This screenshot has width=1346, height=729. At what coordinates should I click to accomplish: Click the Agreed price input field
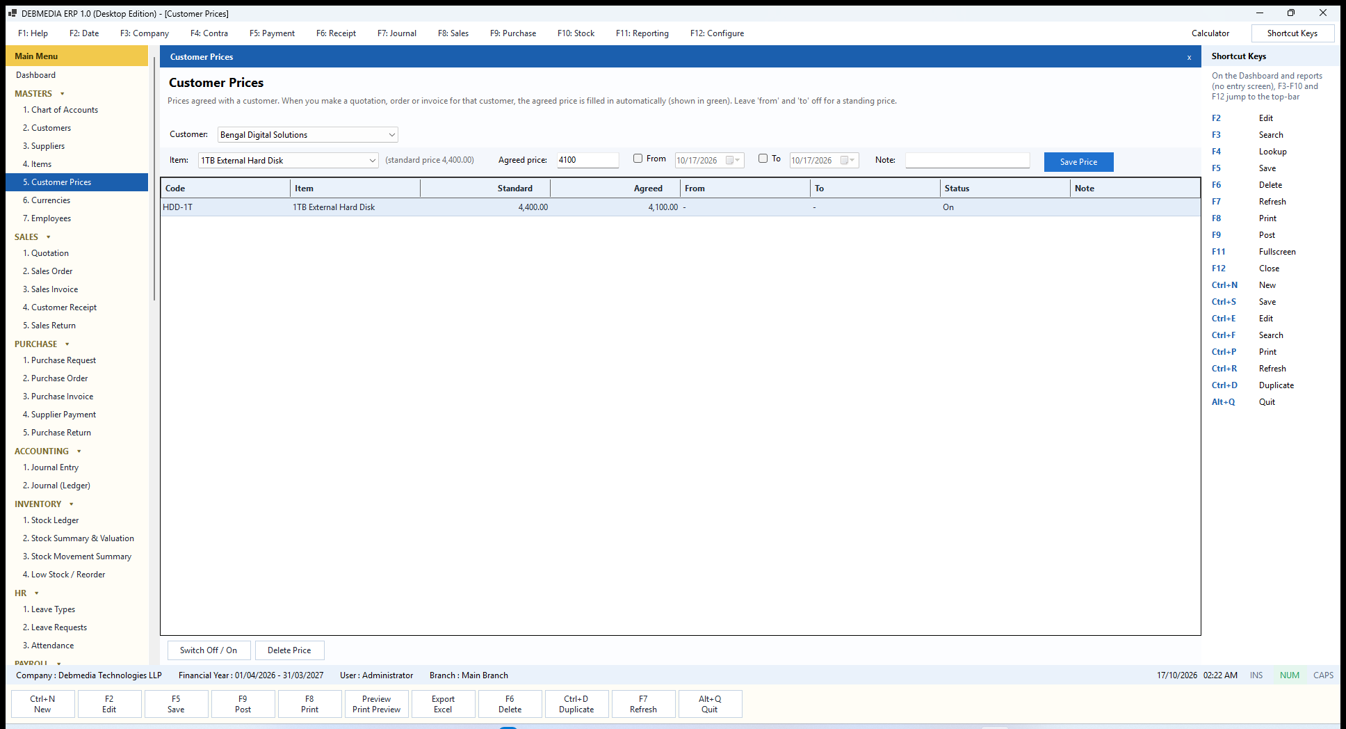[587, 160]
